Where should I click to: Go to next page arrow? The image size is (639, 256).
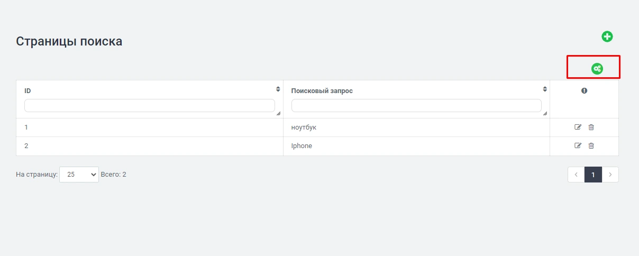(x=610, y=175)
